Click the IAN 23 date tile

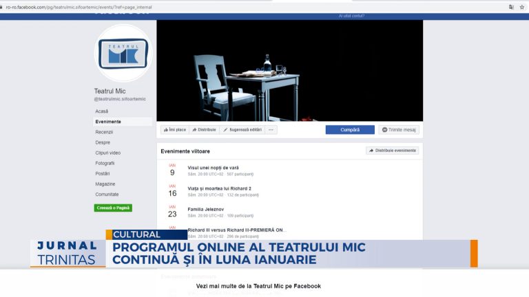(x=172, y=212)
